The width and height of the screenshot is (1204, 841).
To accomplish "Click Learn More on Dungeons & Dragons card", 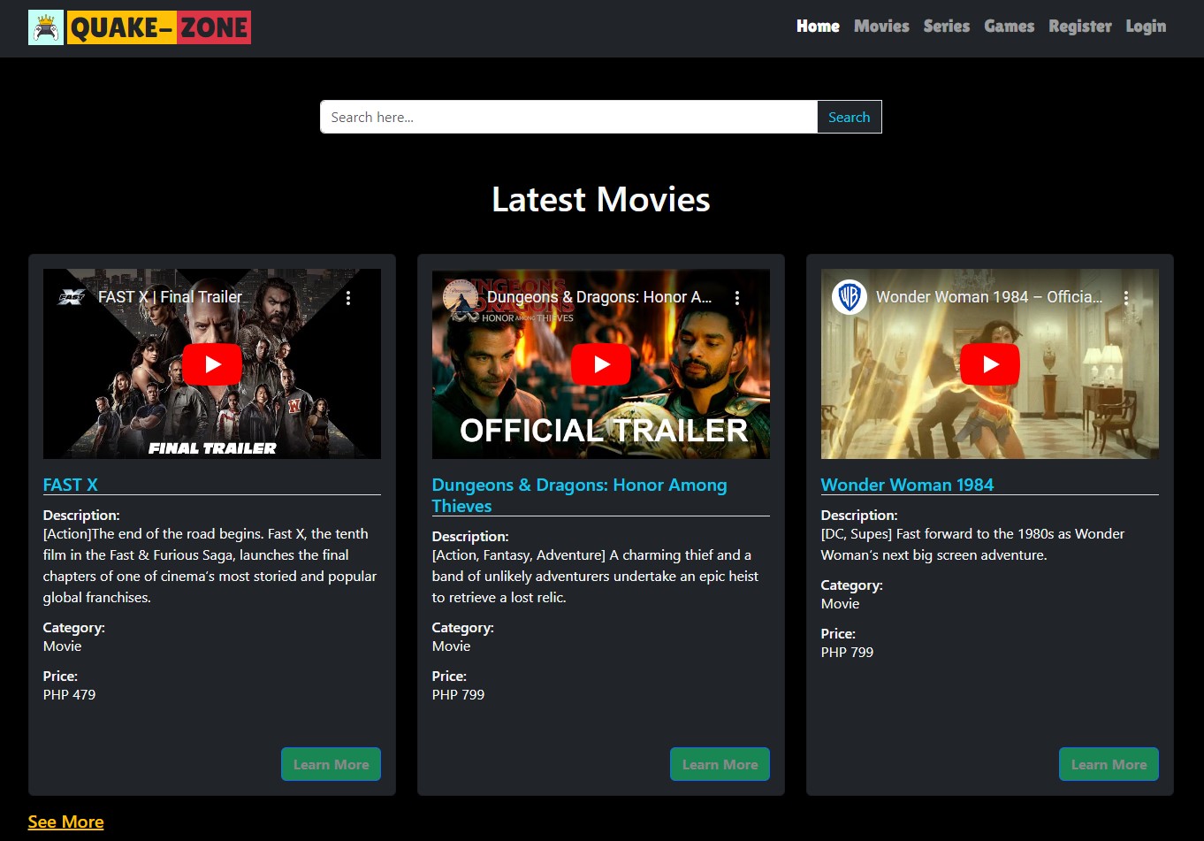I will point(720,764).
